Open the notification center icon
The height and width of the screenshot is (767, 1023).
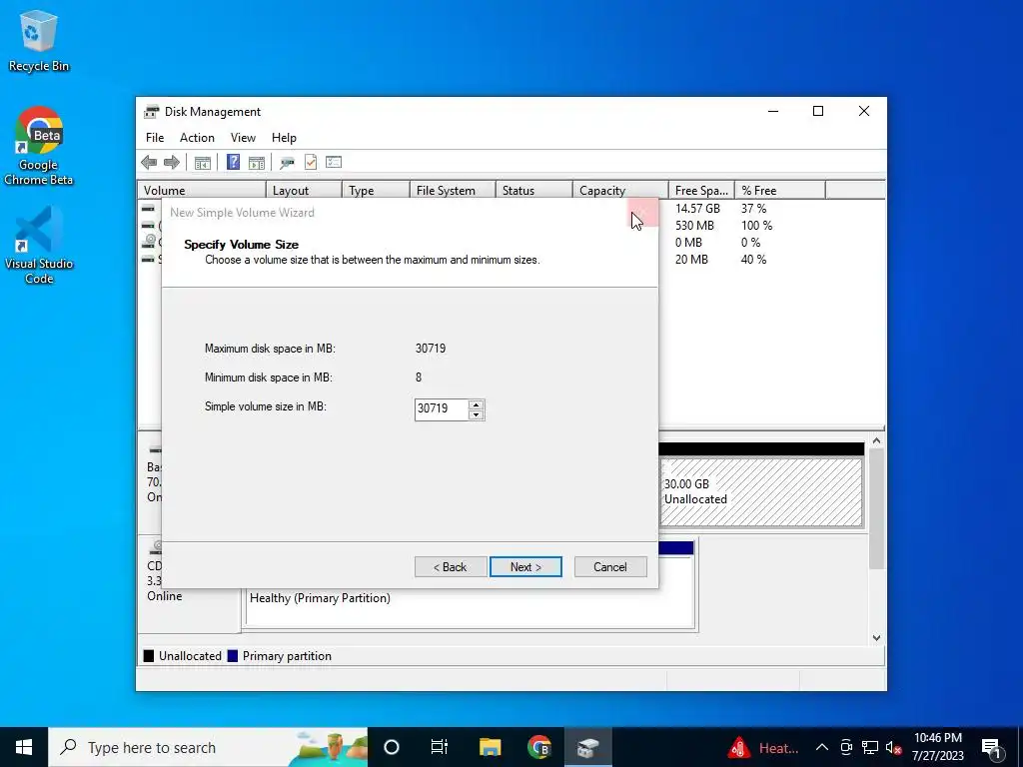(991, 747)
